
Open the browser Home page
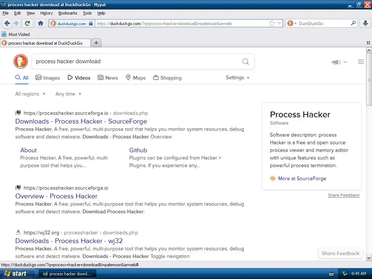[x=41, y=23]
